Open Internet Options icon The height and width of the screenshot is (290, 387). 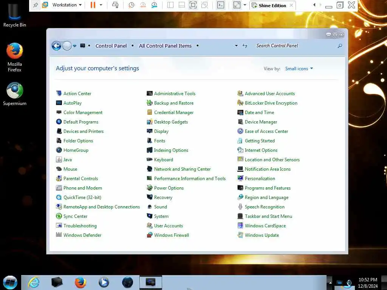(240, 150)
